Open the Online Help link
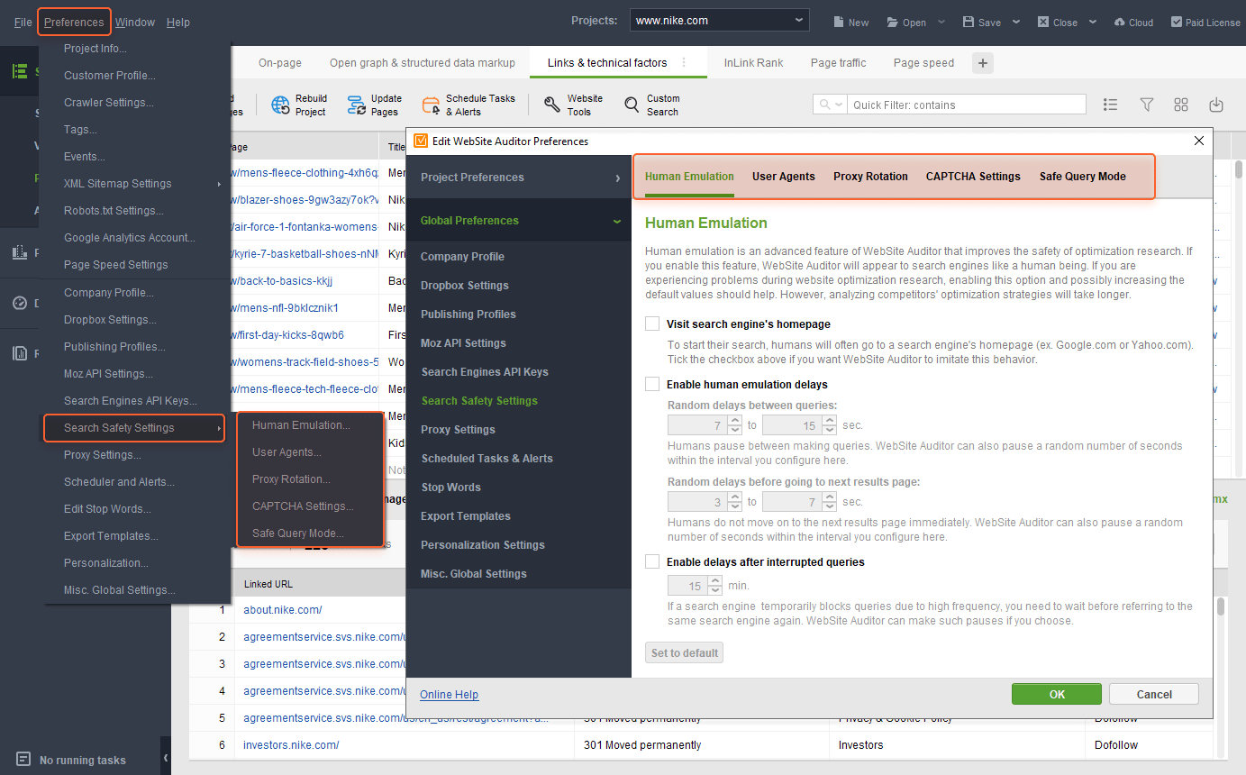 449,695
